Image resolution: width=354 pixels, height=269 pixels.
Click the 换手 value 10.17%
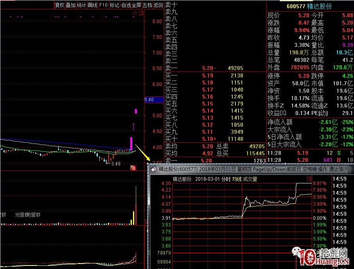(x=300, y=99)
